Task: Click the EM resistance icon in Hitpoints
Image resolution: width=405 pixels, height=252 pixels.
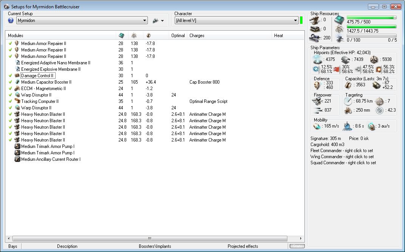Action: 316,69
